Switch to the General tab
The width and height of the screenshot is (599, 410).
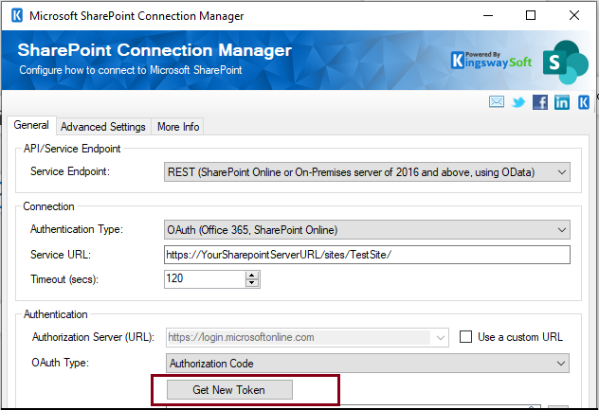[31, 125]
